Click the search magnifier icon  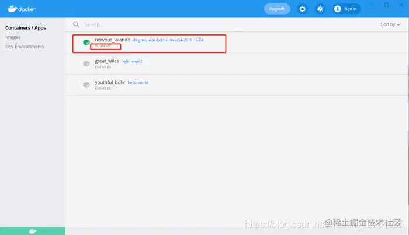(76, 24)
